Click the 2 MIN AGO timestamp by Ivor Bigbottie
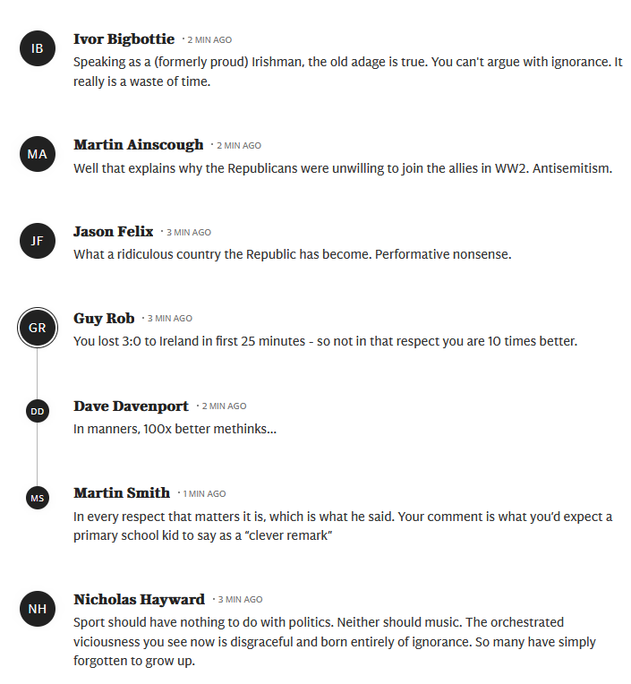Image resolution: width=631 pixels, height=684 pixels. pyautogui.click(x=209, y=40)
